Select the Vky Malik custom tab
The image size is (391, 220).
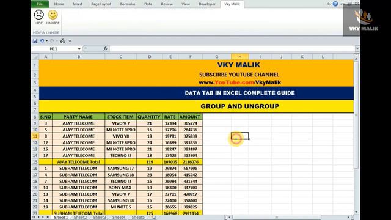click(x=232, y=4)
